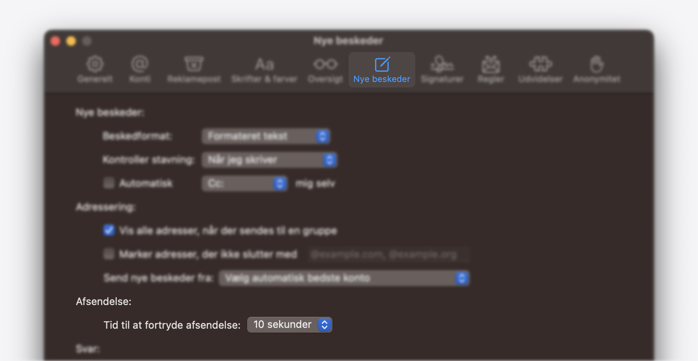698x361 pixels.
Task: Close the Nye beskeder settings window
Action: click(55, 41)
